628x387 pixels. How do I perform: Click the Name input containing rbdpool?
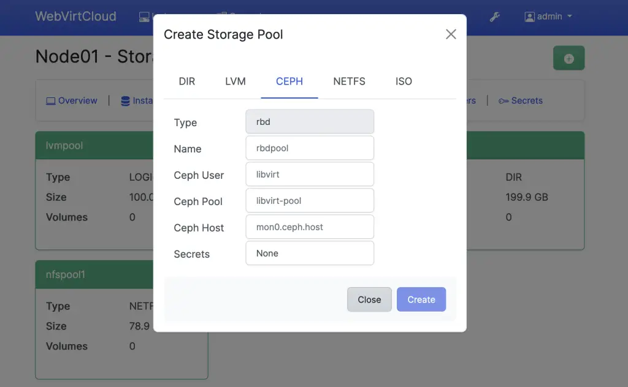coord(310,148)
